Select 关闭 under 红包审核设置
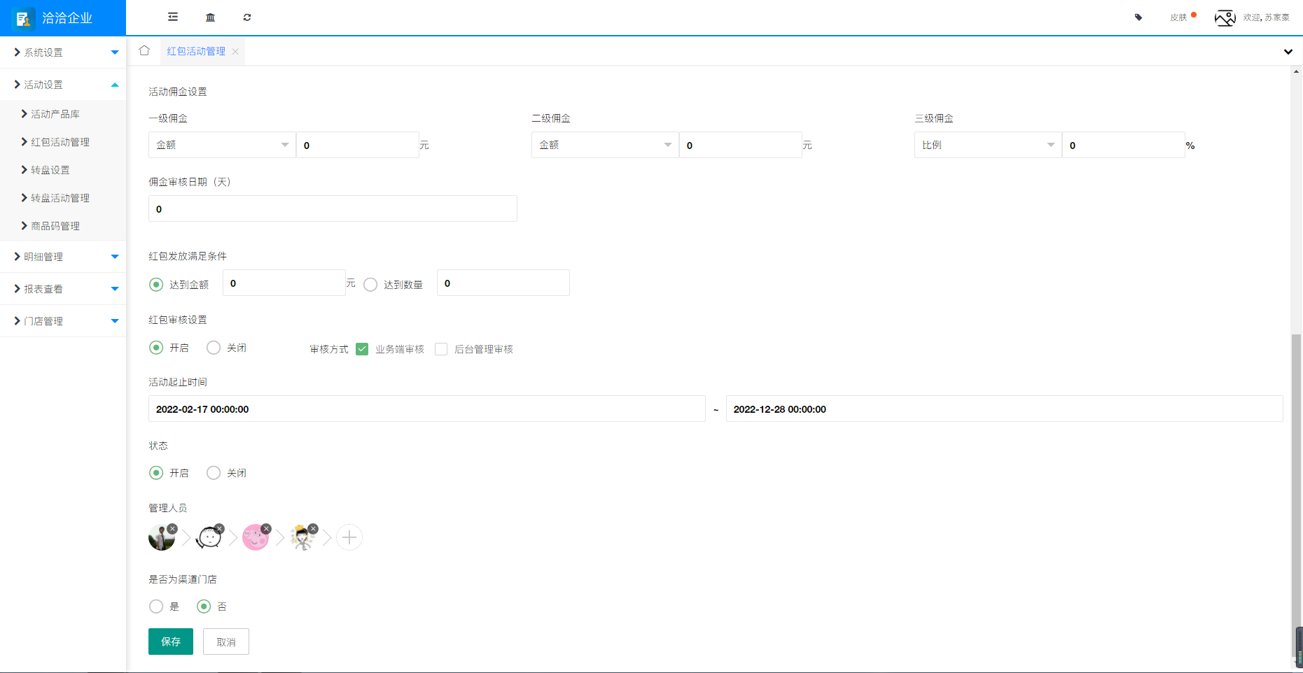1303x673 pixels. click(x=214, y=347)
